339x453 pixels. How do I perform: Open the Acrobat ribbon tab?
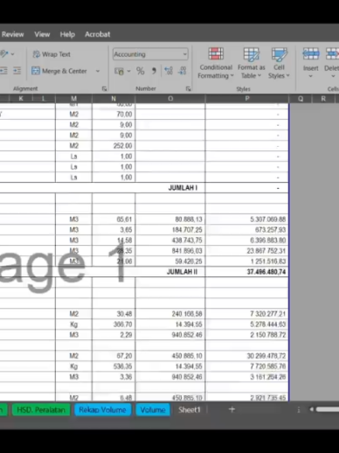tap(98, 34)
